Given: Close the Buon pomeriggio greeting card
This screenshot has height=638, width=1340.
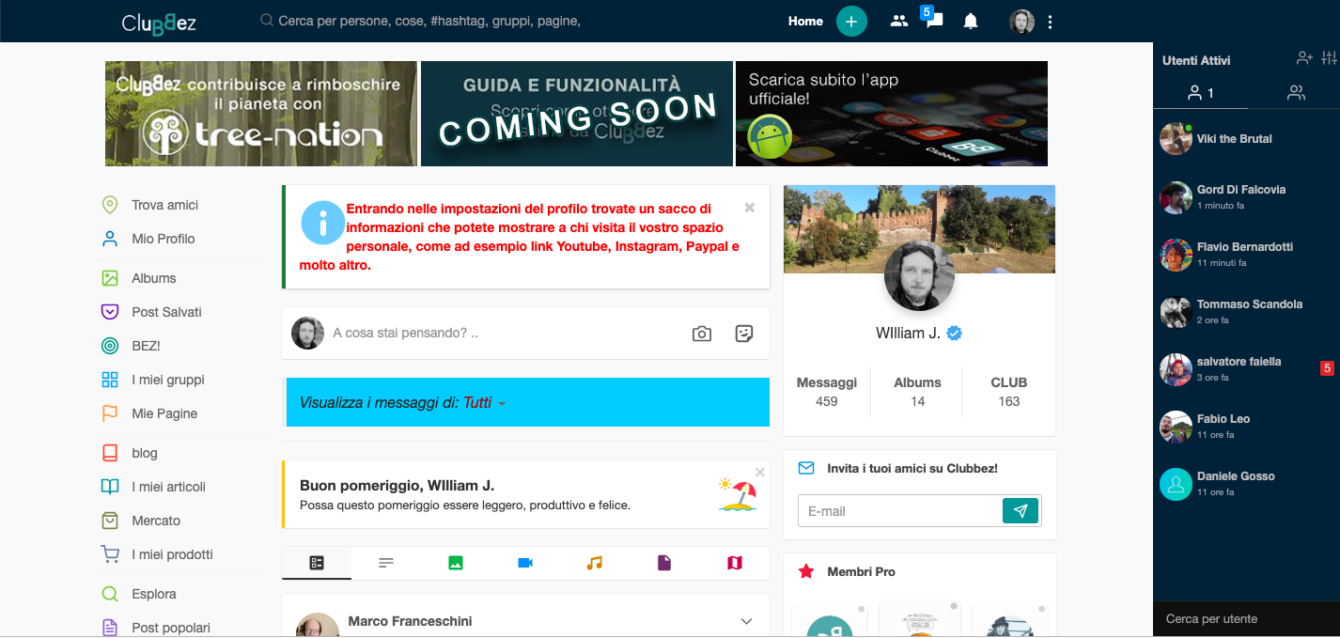Looking at the screenshot, I should click(760, 472).
